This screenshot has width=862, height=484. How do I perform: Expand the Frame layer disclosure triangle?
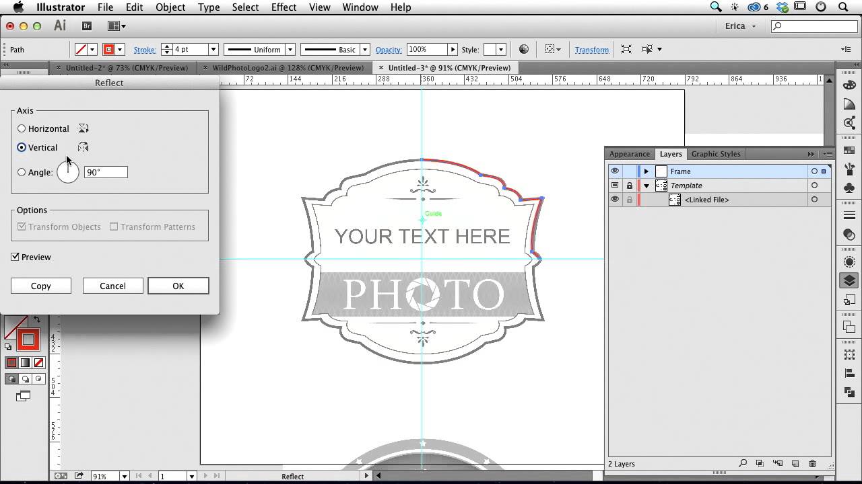(x=646, y=171)
